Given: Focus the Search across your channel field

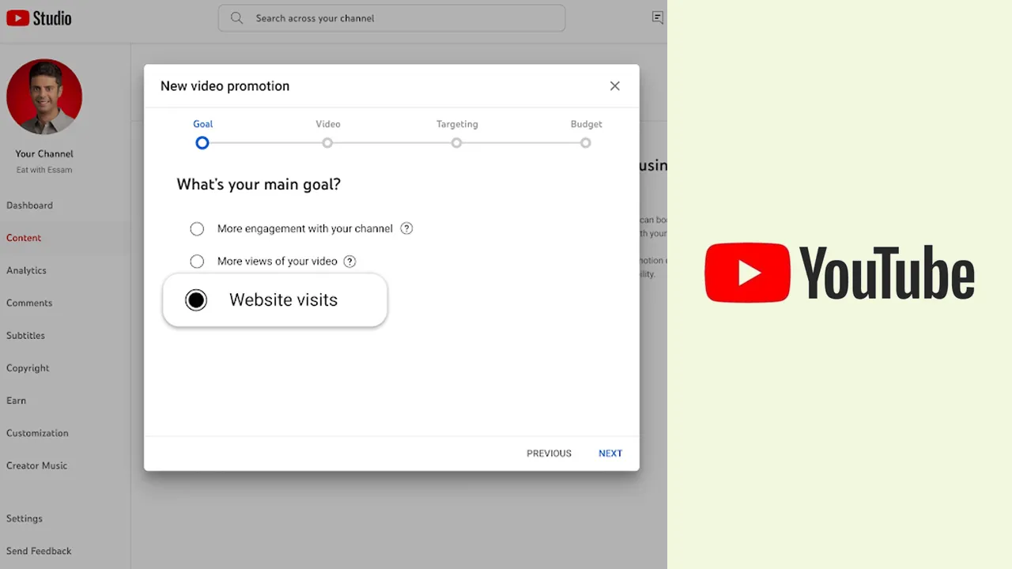Looking at the screenshot, I should (391, 17).
